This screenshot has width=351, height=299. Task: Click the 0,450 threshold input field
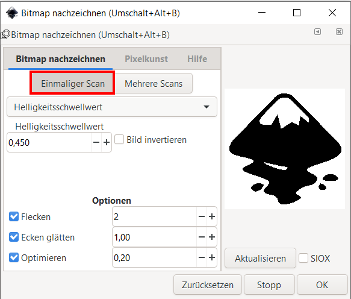tap(49, 142)
